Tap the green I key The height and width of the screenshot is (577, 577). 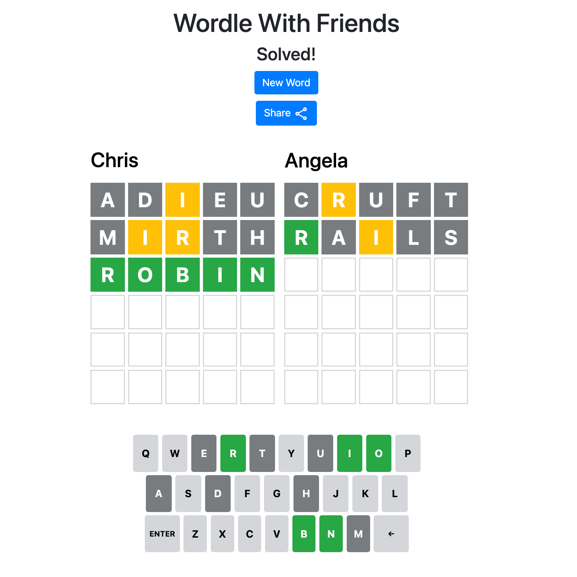pyautogui.click(x=350, y=453)
